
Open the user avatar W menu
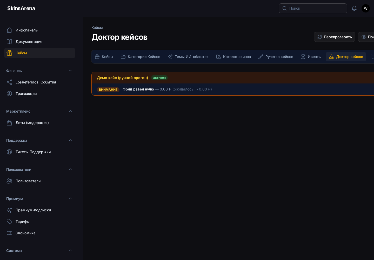(366, 8)
